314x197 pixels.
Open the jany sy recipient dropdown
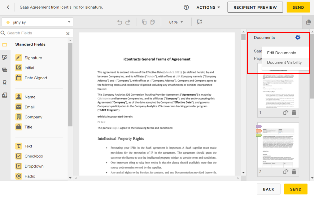37,22
